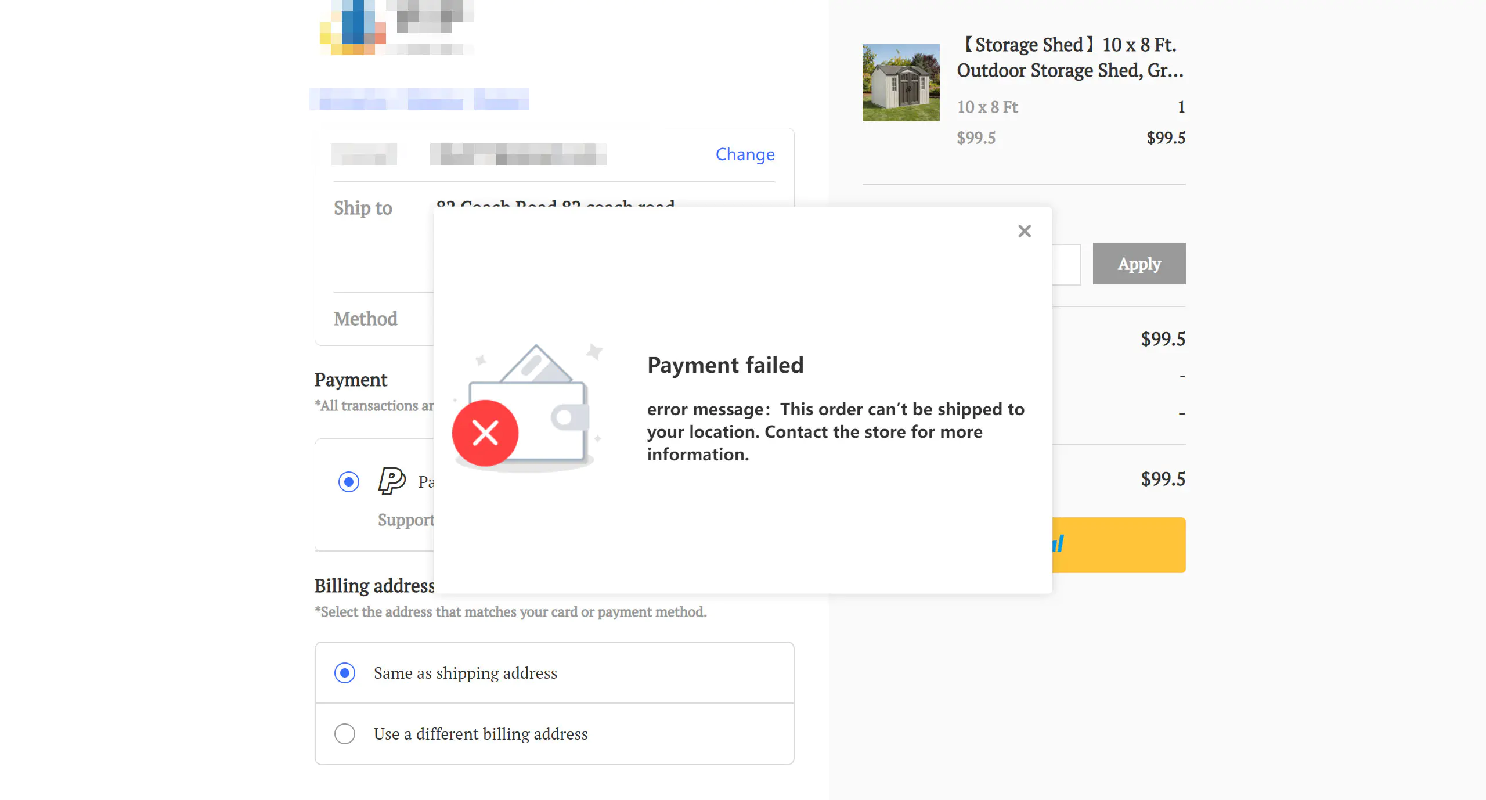The image size is (1486, 800).
Task: Open the Storage Shed product thumbnail
Action: coord(901,82)
